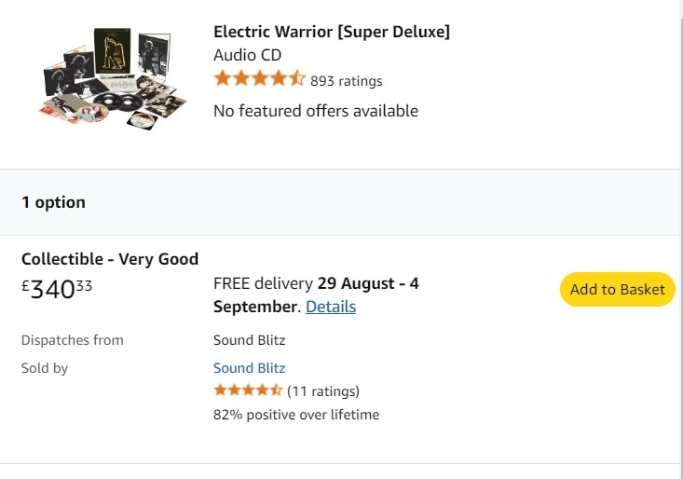
Task: Click the £340.33 price
Action: (57, 289)
